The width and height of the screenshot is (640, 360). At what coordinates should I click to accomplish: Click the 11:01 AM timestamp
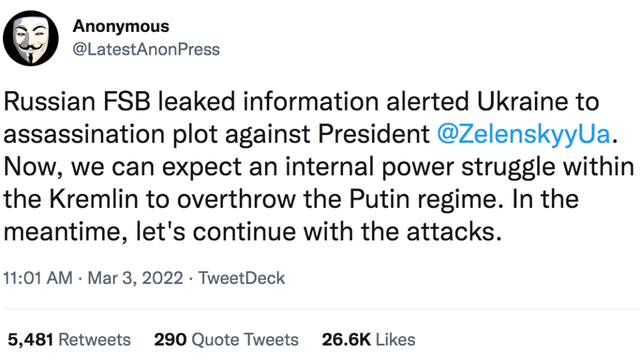[x=38, y=278]
